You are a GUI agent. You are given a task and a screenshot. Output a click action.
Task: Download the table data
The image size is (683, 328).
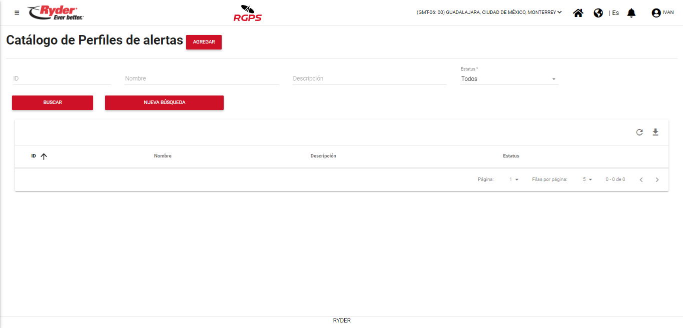click(655, 132)
